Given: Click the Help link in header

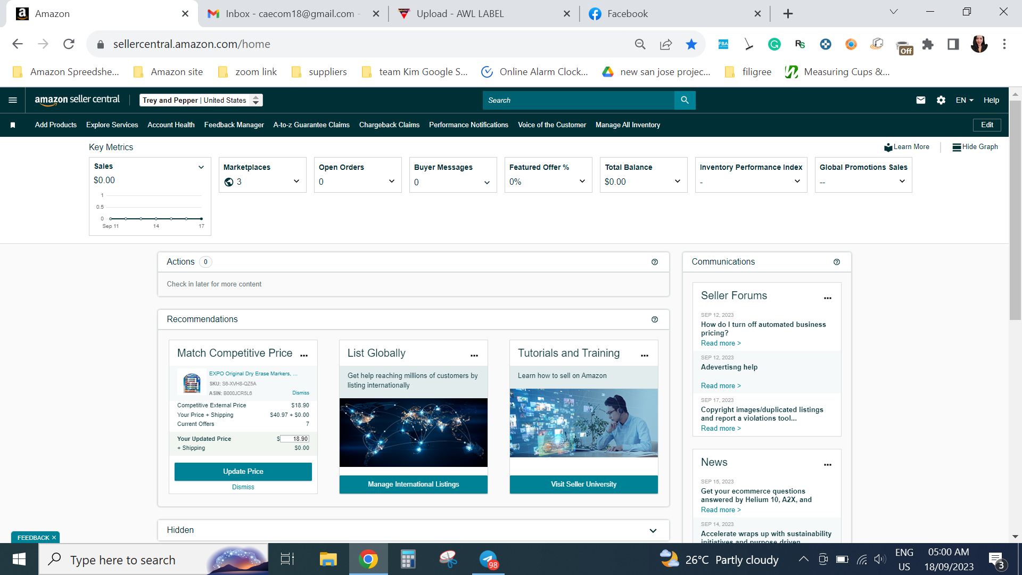Looking at the screenshot, I should pos(991,100).
